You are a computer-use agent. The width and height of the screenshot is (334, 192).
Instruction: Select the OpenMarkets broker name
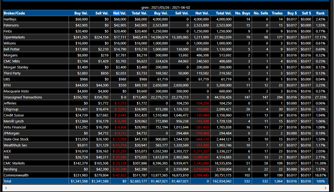click(x=14, y=37)
